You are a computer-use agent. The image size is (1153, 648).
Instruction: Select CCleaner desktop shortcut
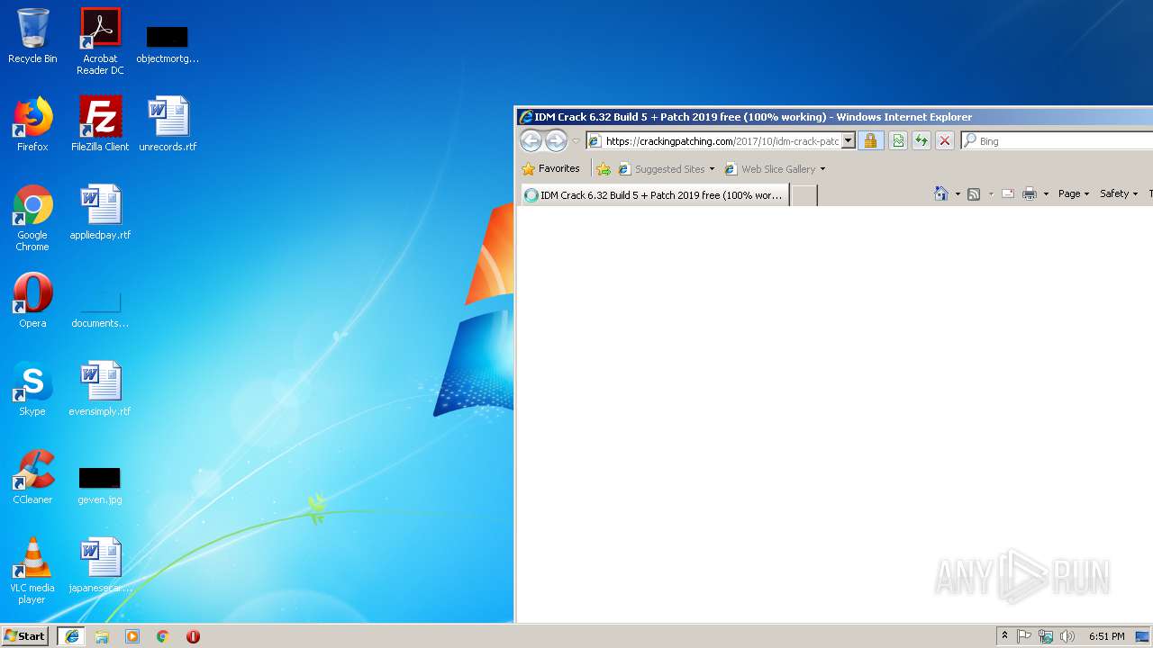(x=32, y=477)
